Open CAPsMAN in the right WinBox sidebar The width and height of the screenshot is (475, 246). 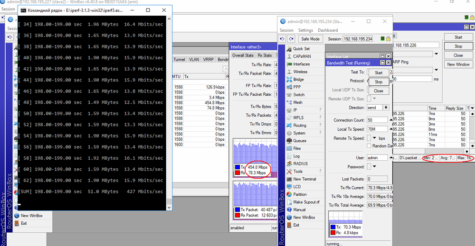(299, 56)
